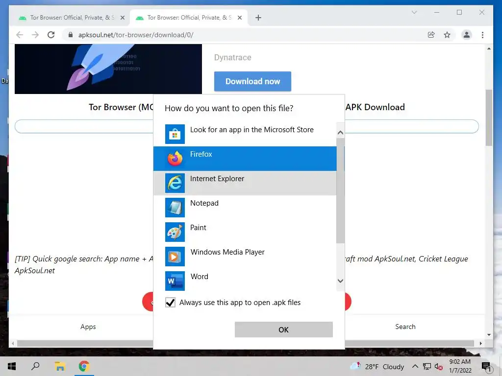Click the Chrome forward arrow
Screen dimensions: 502x376
pos(35,35)
